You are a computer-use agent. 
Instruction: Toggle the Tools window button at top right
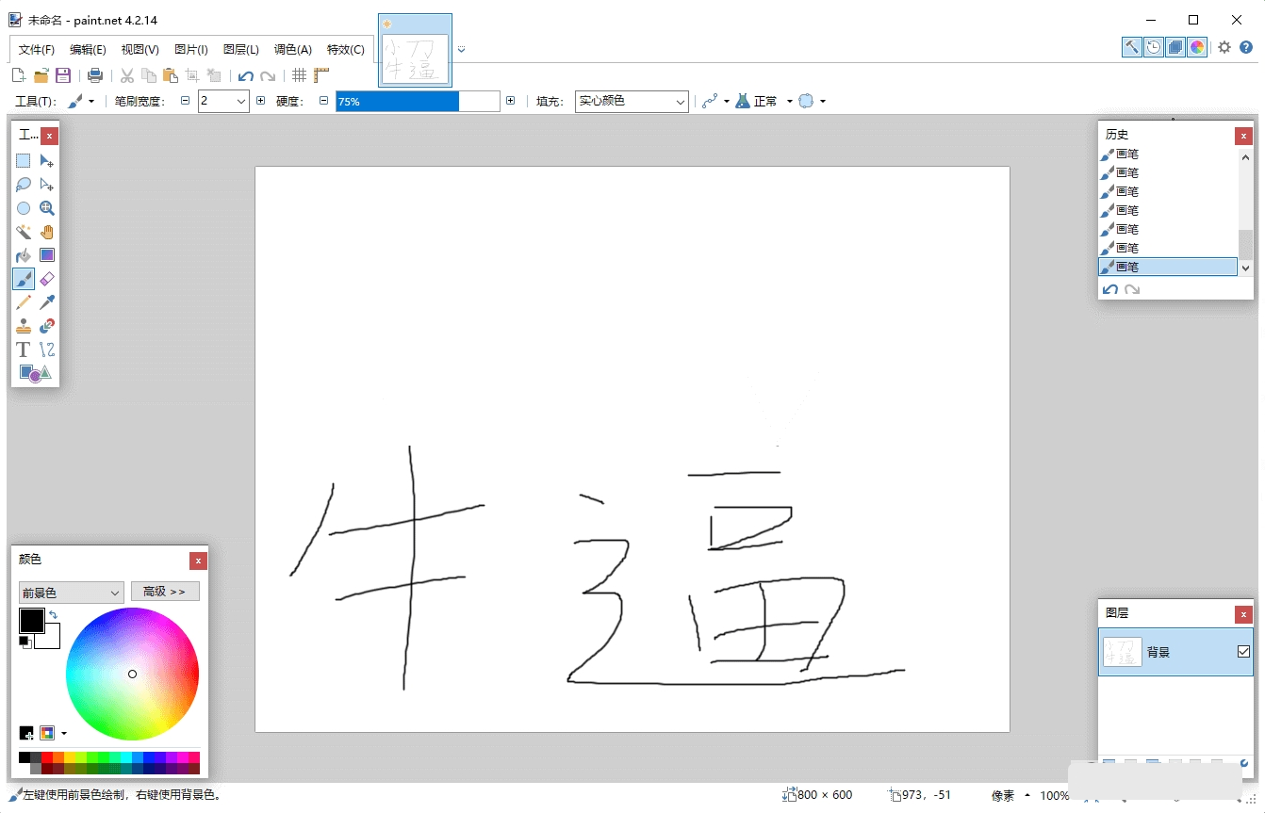coord(1132,47)
